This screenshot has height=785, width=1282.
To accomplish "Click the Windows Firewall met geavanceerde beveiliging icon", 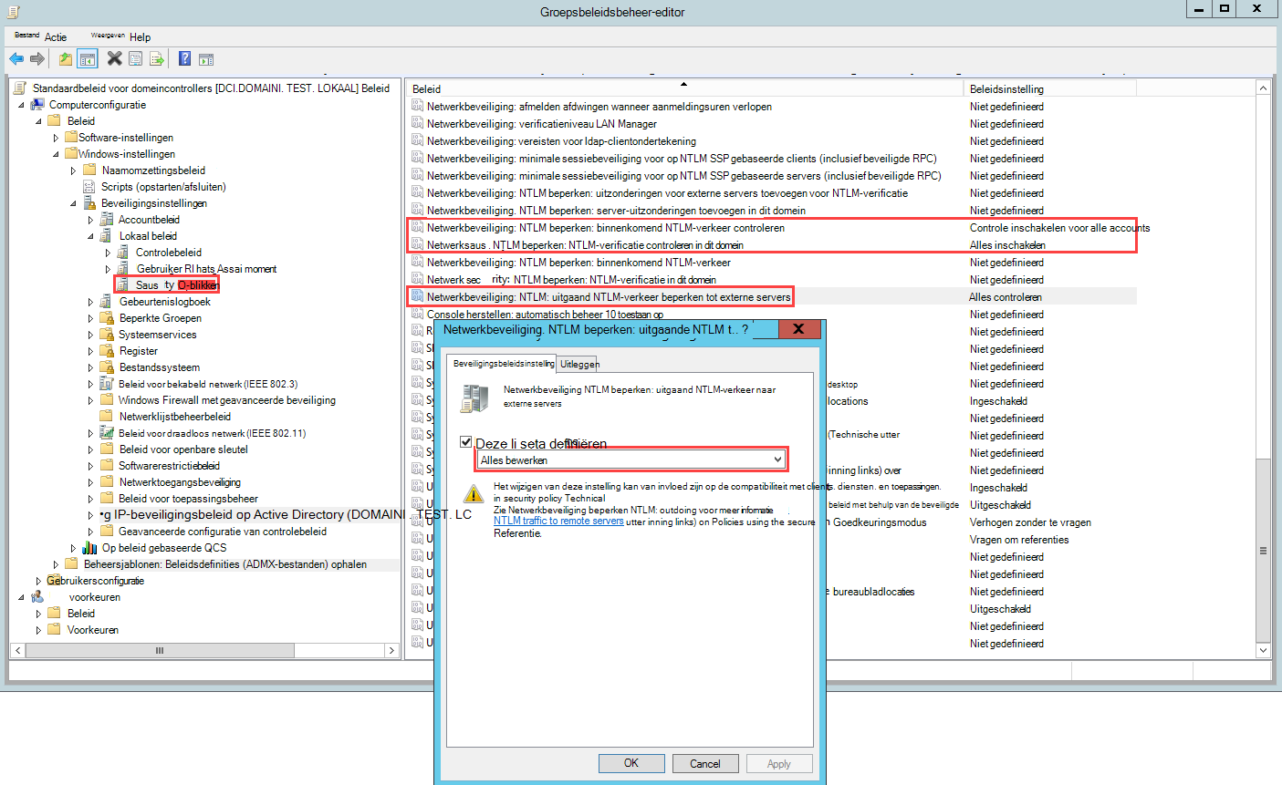I will coord(107,400).
